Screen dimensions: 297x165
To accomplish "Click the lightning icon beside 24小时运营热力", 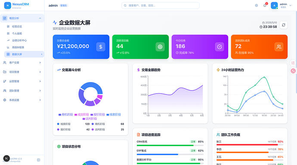I will click(x=218, y=70).
